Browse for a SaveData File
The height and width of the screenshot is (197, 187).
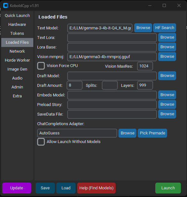click(167, 114)
